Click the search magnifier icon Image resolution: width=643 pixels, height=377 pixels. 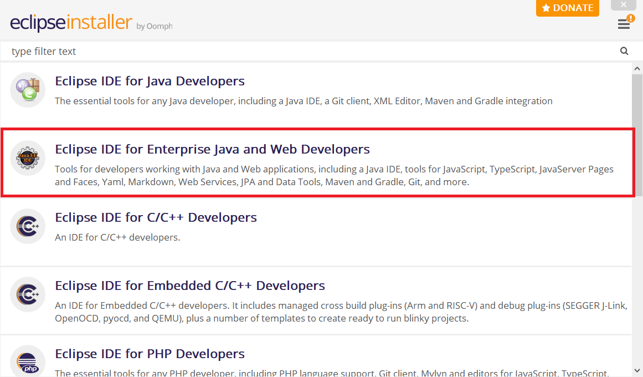point(624,51)
